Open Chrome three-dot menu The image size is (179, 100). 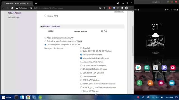coord(131,8)
